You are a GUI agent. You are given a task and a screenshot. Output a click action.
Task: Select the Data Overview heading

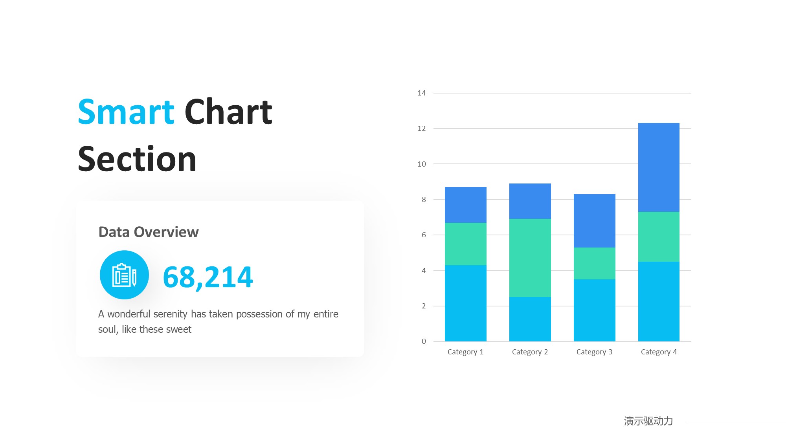click(x=149, y=232)
